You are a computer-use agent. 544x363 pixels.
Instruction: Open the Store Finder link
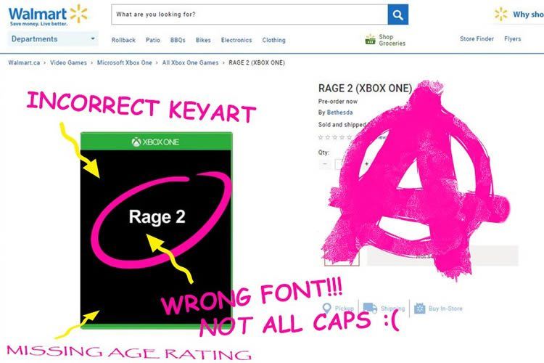[x=477, y=39]
